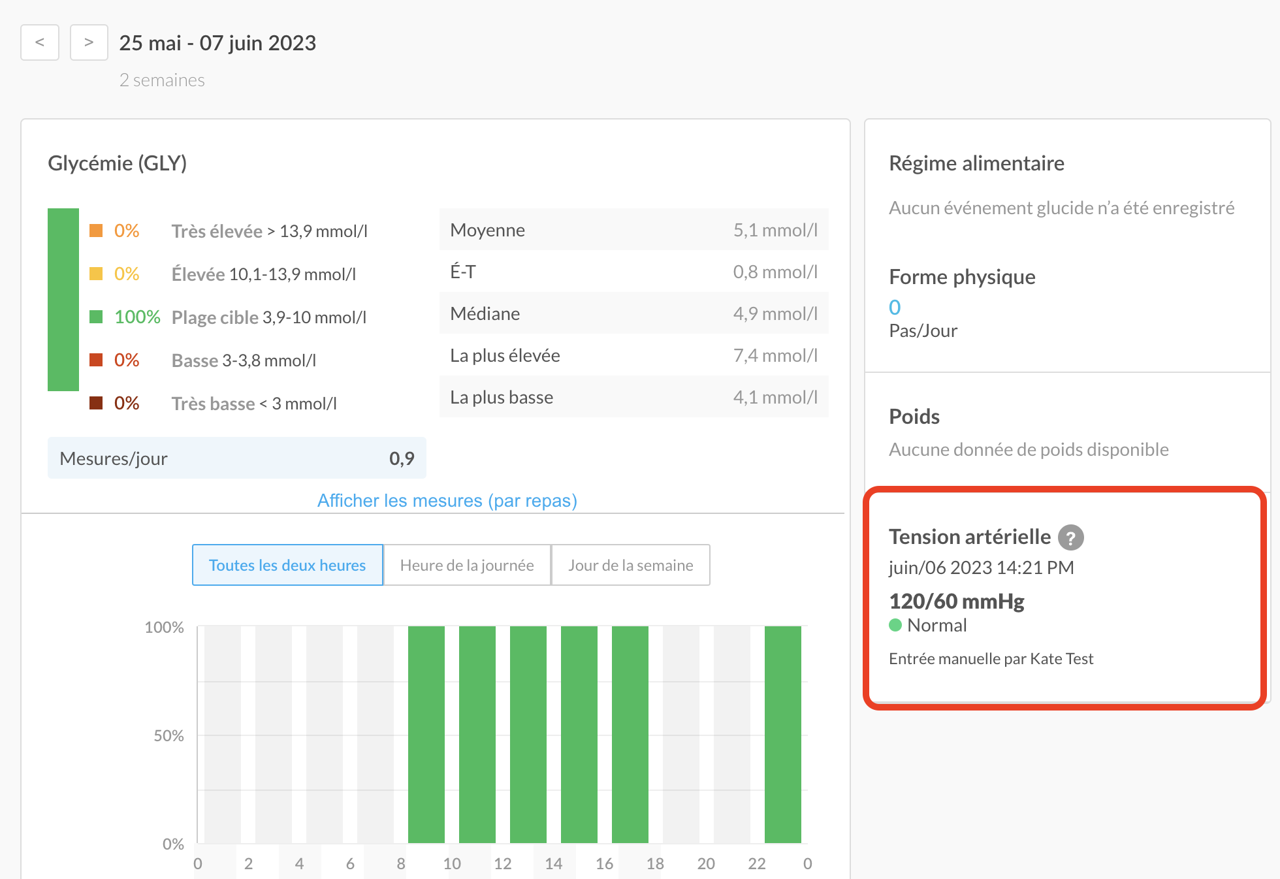Click 'Entrée manuelle par Kate Test' text
Viewport: 1280px width, 879px height.
991,659
